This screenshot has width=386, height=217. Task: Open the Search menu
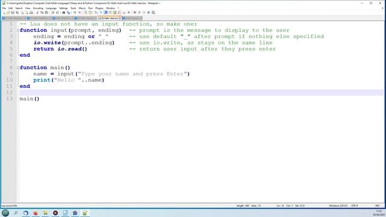(x=19, y=8)
